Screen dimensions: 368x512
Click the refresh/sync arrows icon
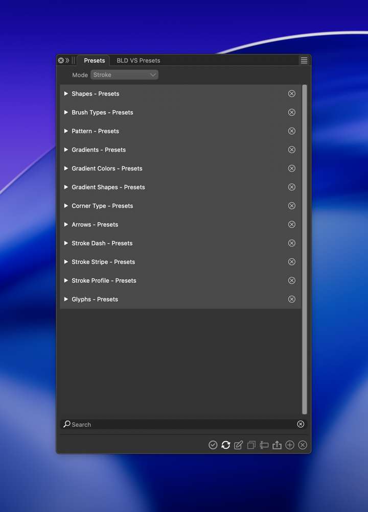(x=226, y=445)
